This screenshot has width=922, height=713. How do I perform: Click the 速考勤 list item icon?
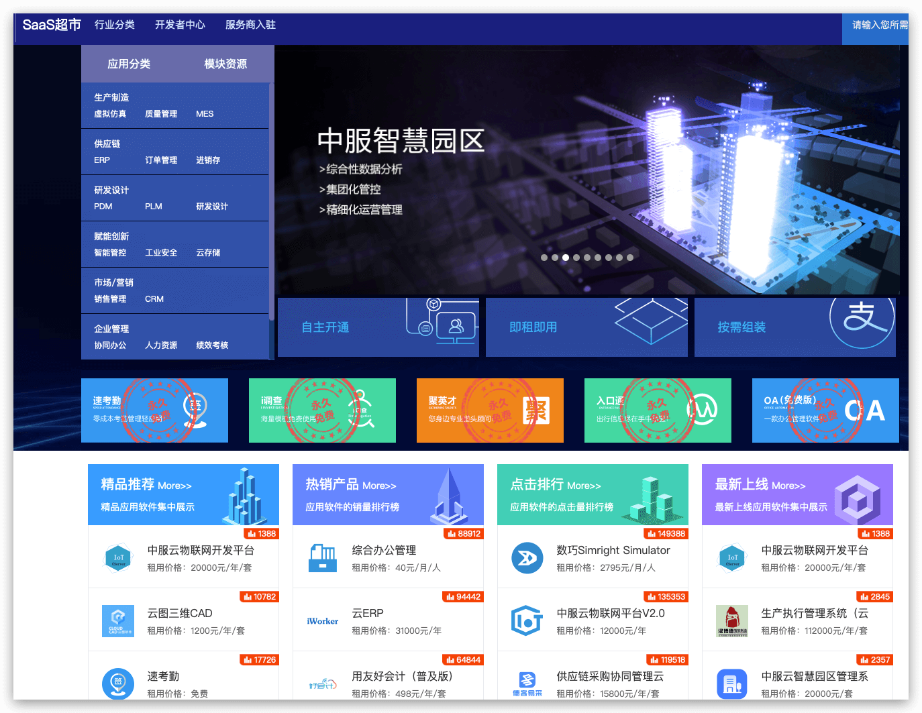pyautogui.click(x=118, y=683)
